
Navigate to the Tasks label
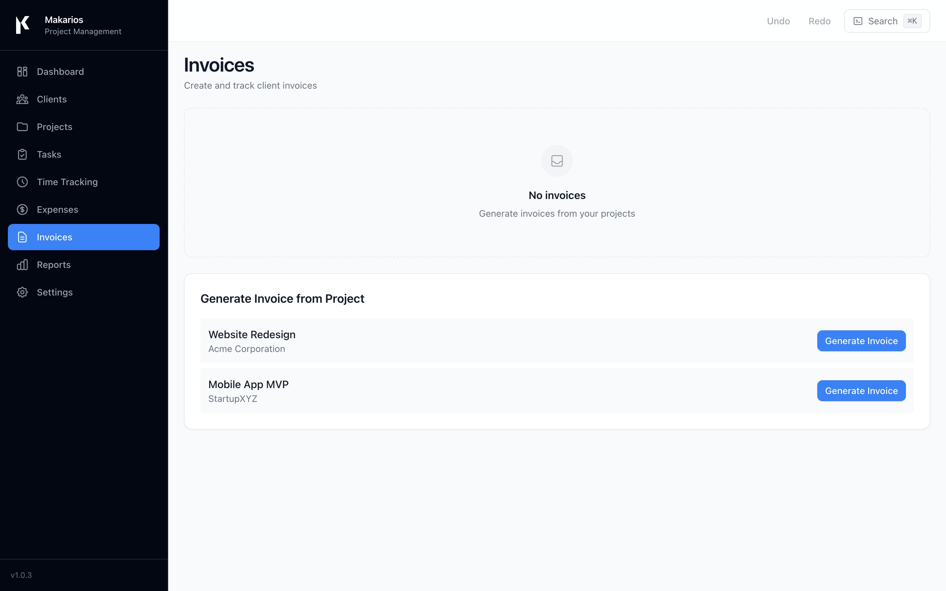coord(49,154)
